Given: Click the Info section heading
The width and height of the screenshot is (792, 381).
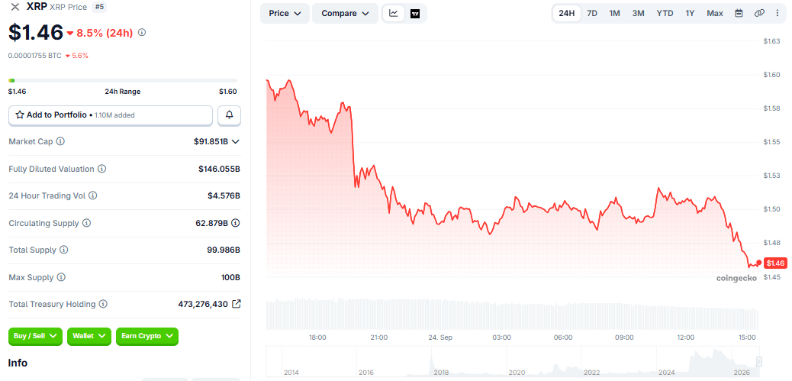Looking at the screenshot, I should point(18,363).
